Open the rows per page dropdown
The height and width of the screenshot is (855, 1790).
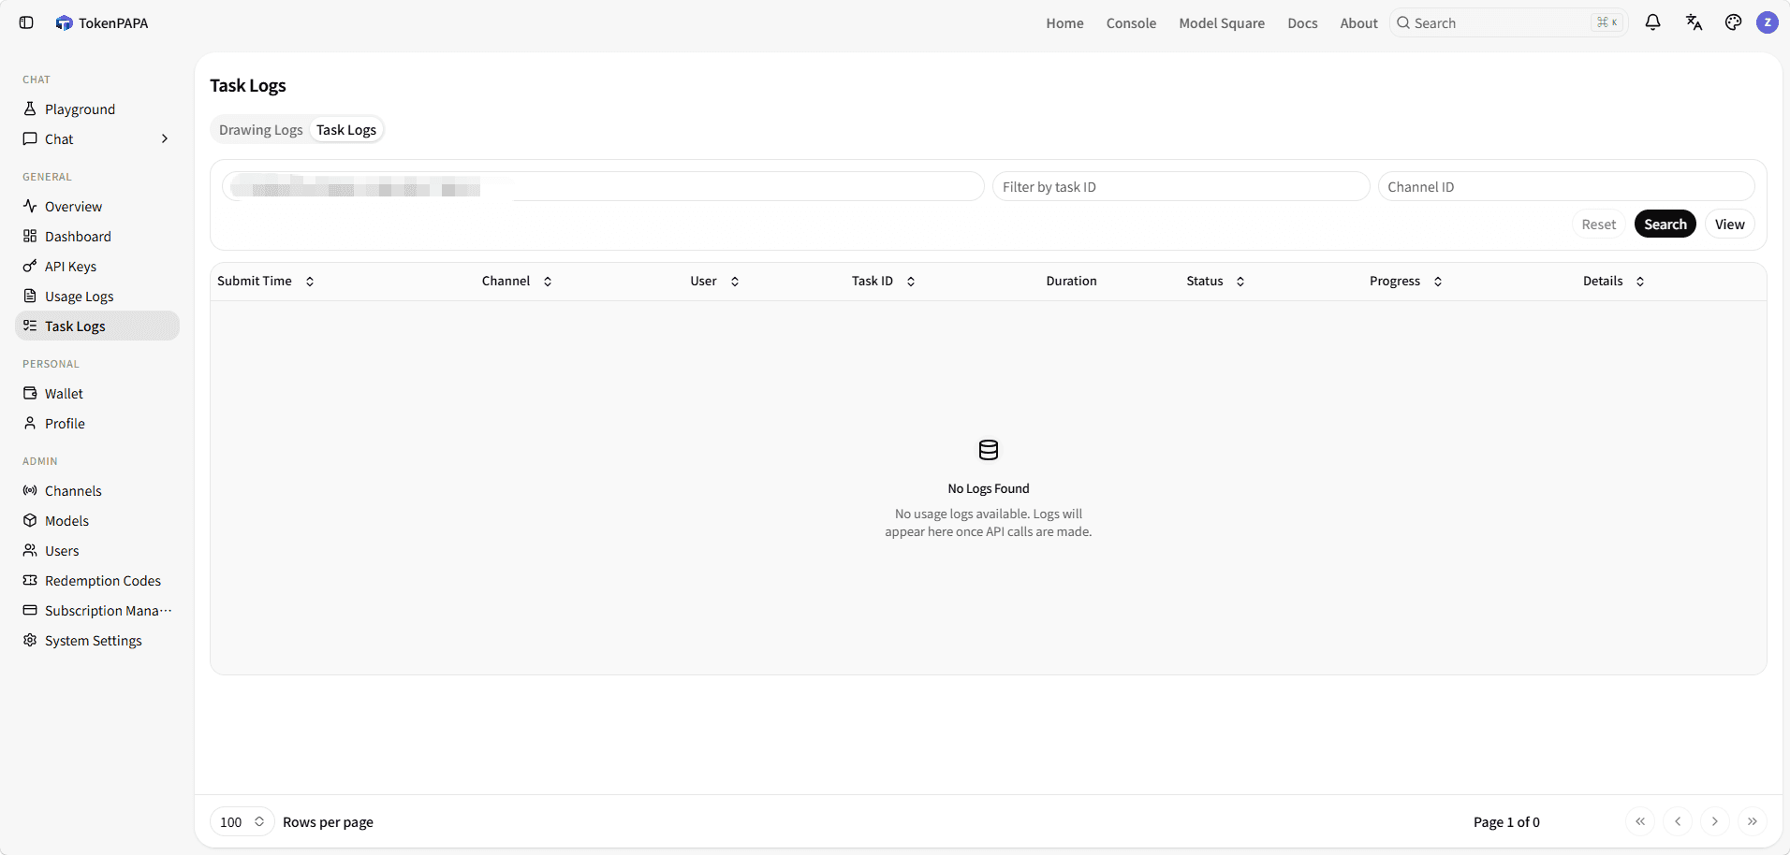coord(242,821)
